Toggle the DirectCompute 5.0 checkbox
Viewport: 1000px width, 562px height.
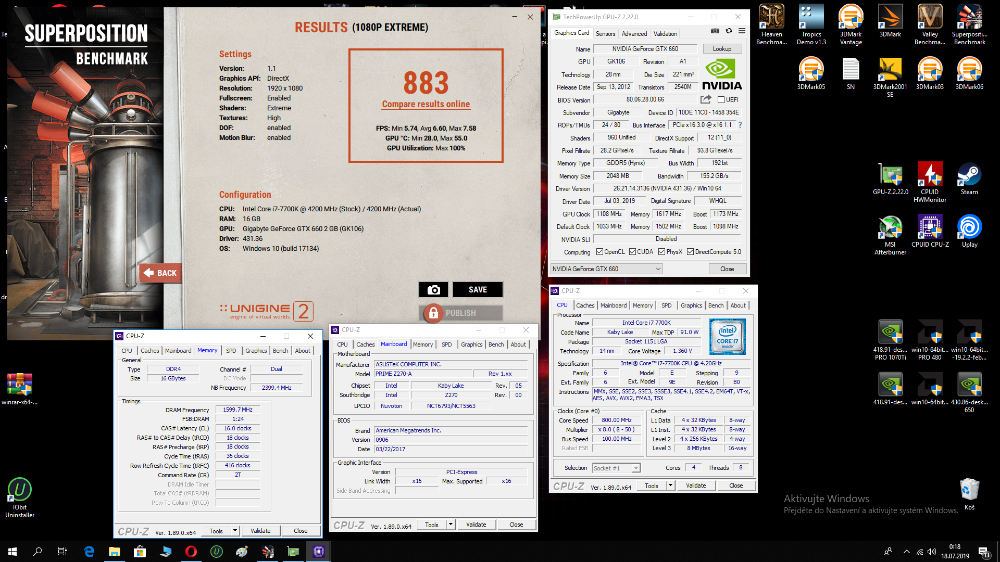click(x=690, y=252)
